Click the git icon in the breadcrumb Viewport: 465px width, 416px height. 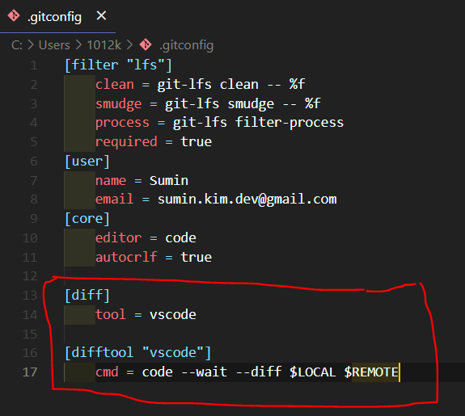pyautogui.click(x=146, y=45)
